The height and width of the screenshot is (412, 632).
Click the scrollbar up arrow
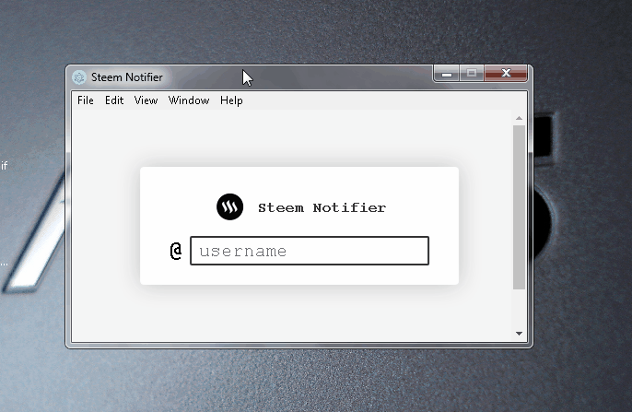[x=520, y=118]
